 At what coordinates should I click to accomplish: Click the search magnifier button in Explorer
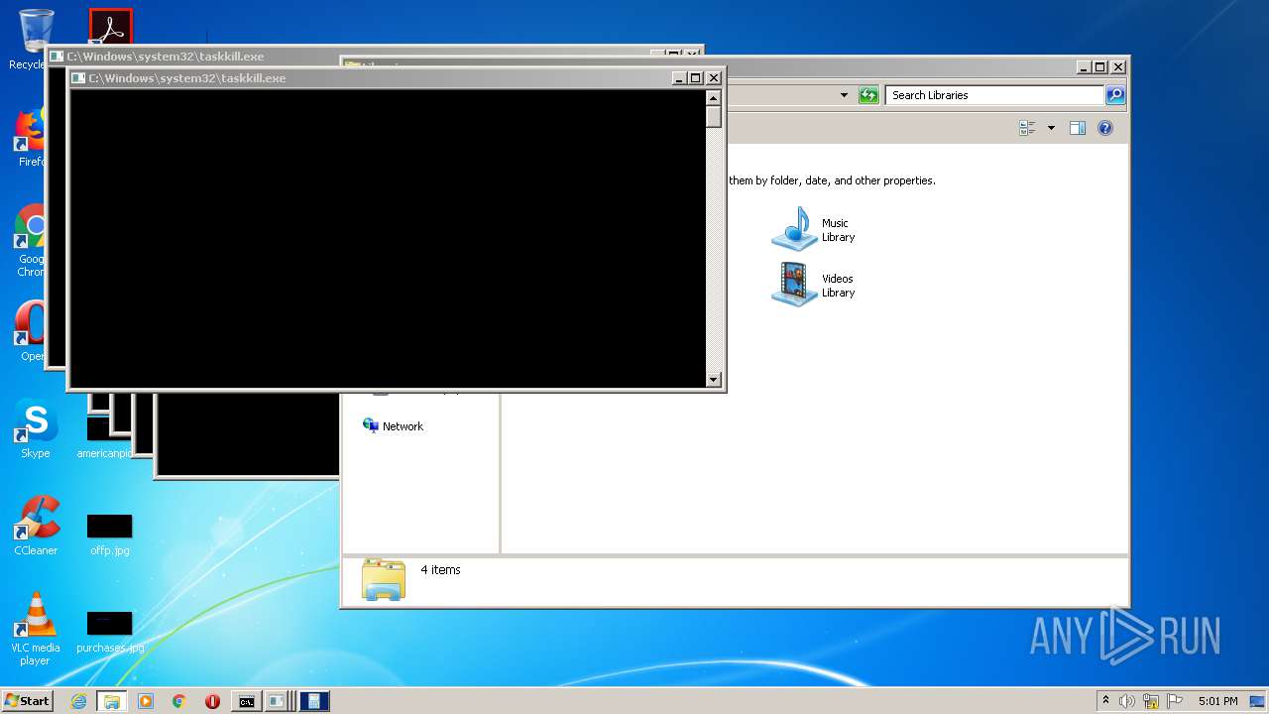point(1115,95)
